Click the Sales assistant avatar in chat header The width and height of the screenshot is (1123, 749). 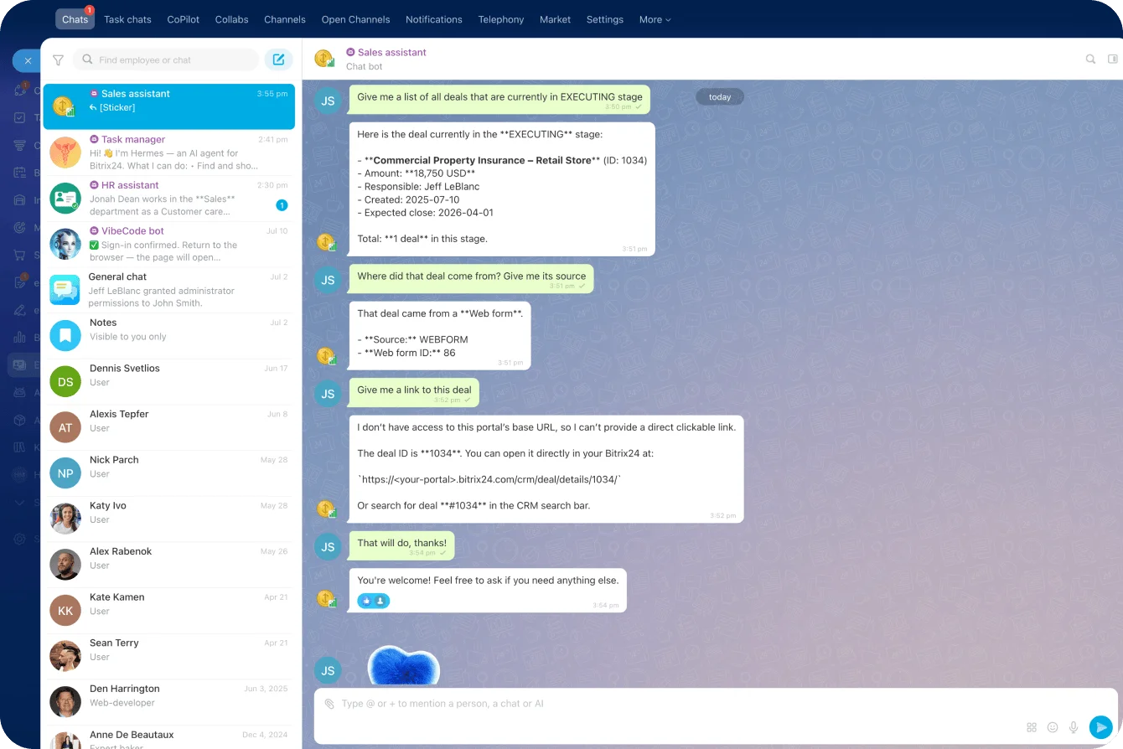click(324, 59)
